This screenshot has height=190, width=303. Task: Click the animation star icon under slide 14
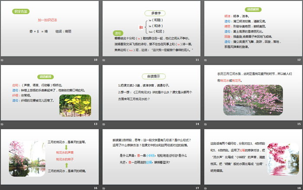point(105,124)
